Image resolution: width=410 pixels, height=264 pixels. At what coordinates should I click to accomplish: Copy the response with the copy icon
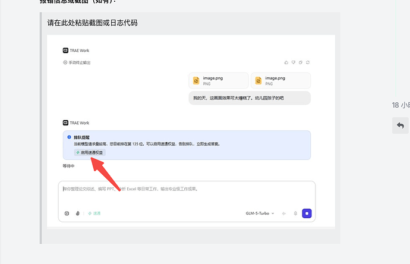click(x=301, y=62)
